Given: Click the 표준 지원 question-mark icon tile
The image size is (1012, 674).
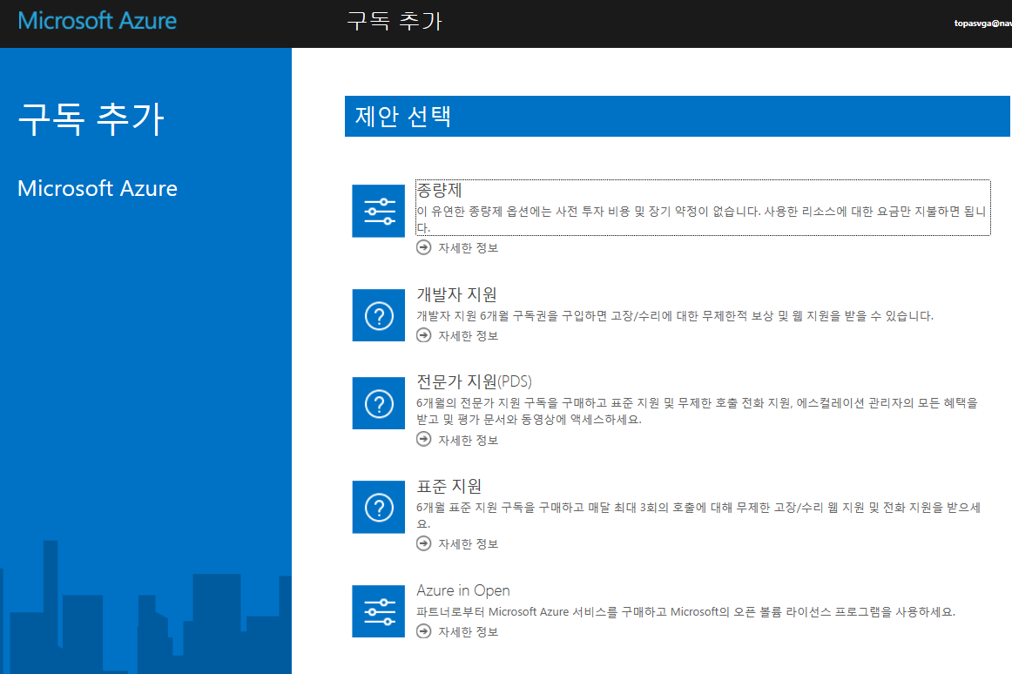Looking at the screenshot, I should 378,507.
